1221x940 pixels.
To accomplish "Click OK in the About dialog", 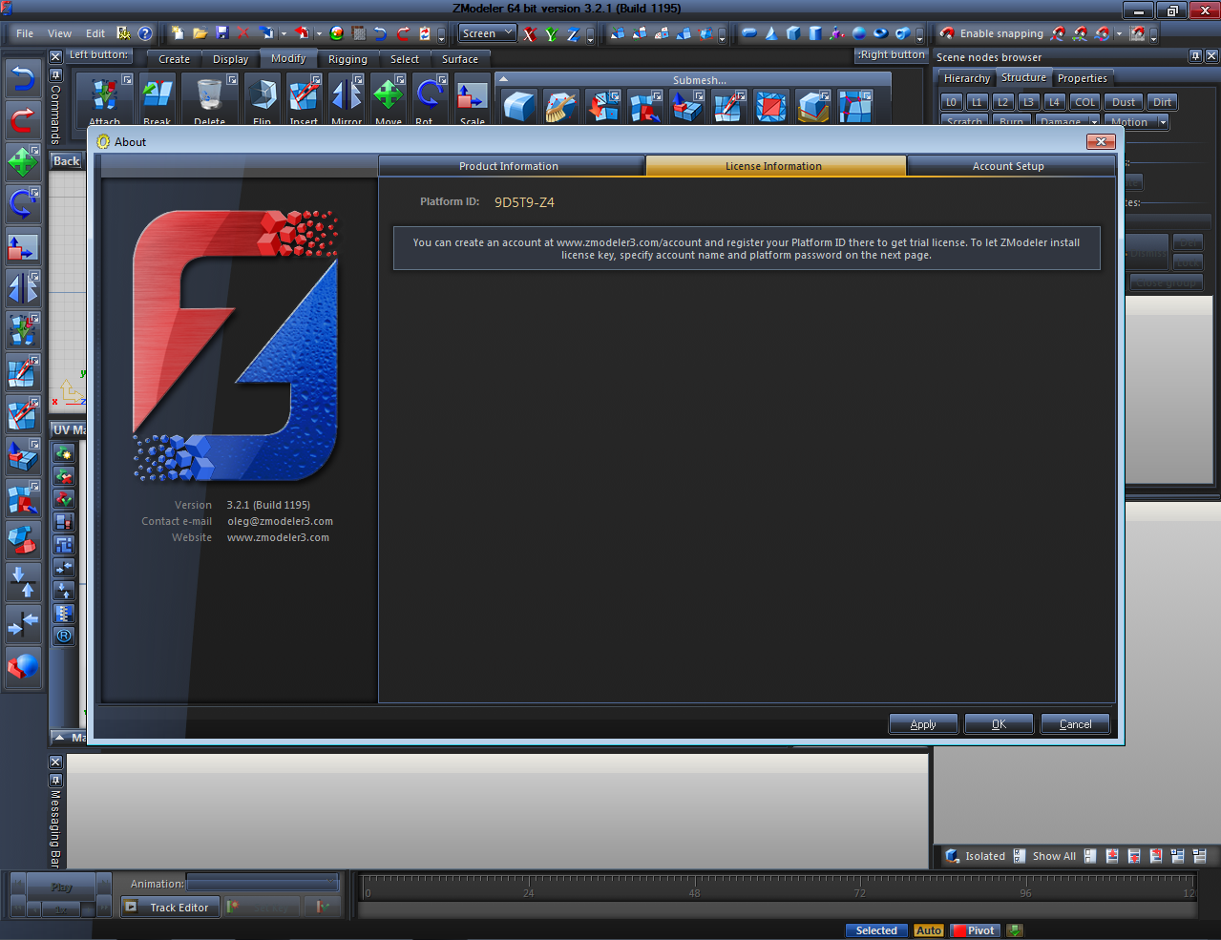I will click(999, 724).
